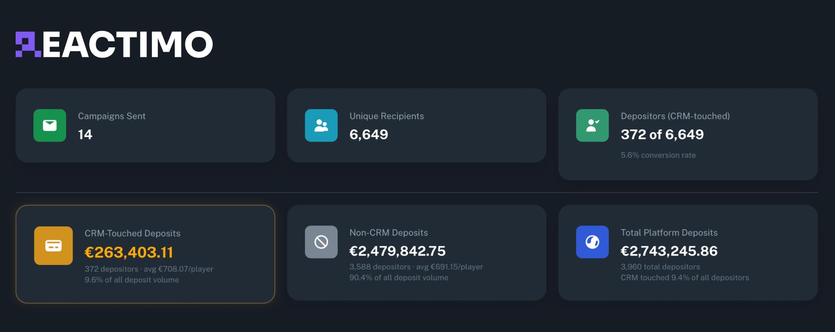This screenshot has height=332, width=835.
Task: Click the Non-CRM Deposits card
Action: click(417, 253)
